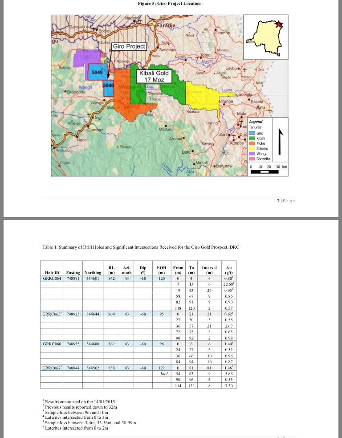Click the 'Easting' column header
The height and width of the screenshot is (438, 342).
click(73, 273)
